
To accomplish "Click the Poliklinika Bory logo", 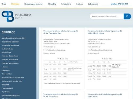I will click(x=16, y=16).
